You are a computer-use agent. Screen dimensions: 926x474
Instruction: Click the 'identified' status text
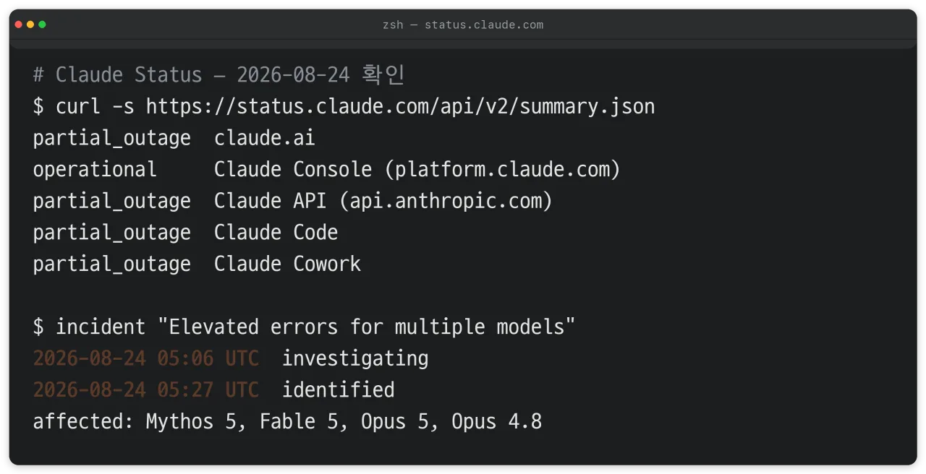click(338, 390)
